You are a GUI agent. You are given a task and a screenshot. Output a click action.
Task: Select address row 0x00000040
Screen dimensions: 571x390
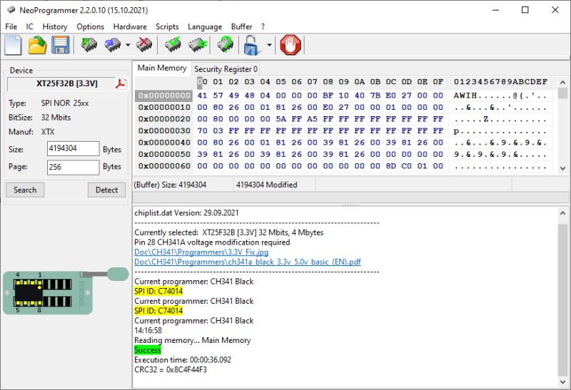coord(164,143)
